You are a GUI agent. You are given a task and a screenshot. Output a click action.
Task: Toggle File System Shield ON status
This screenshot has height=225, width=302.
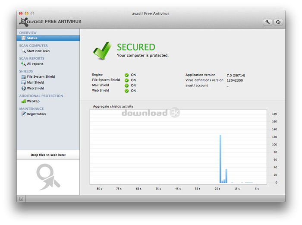pyautogui.click(x=127, y=80)
